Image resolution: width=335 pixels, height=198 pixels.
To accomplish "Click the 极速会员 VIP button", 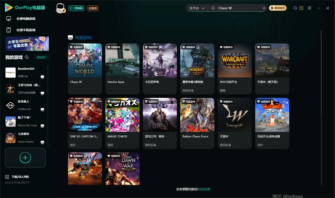I will (x=277, y=8).
